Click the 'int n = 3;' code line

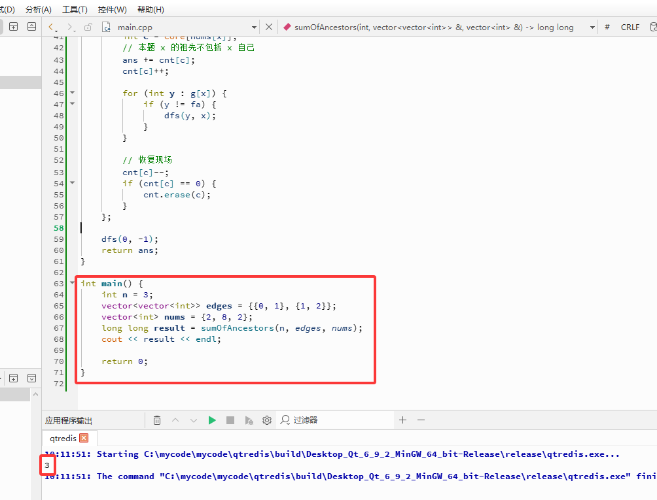click(127, 295)
